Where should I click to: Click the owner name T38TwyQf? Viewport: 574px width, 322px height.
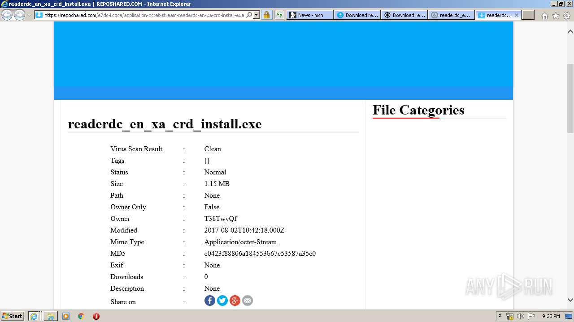pyautogui.click(x=220, y=219)
